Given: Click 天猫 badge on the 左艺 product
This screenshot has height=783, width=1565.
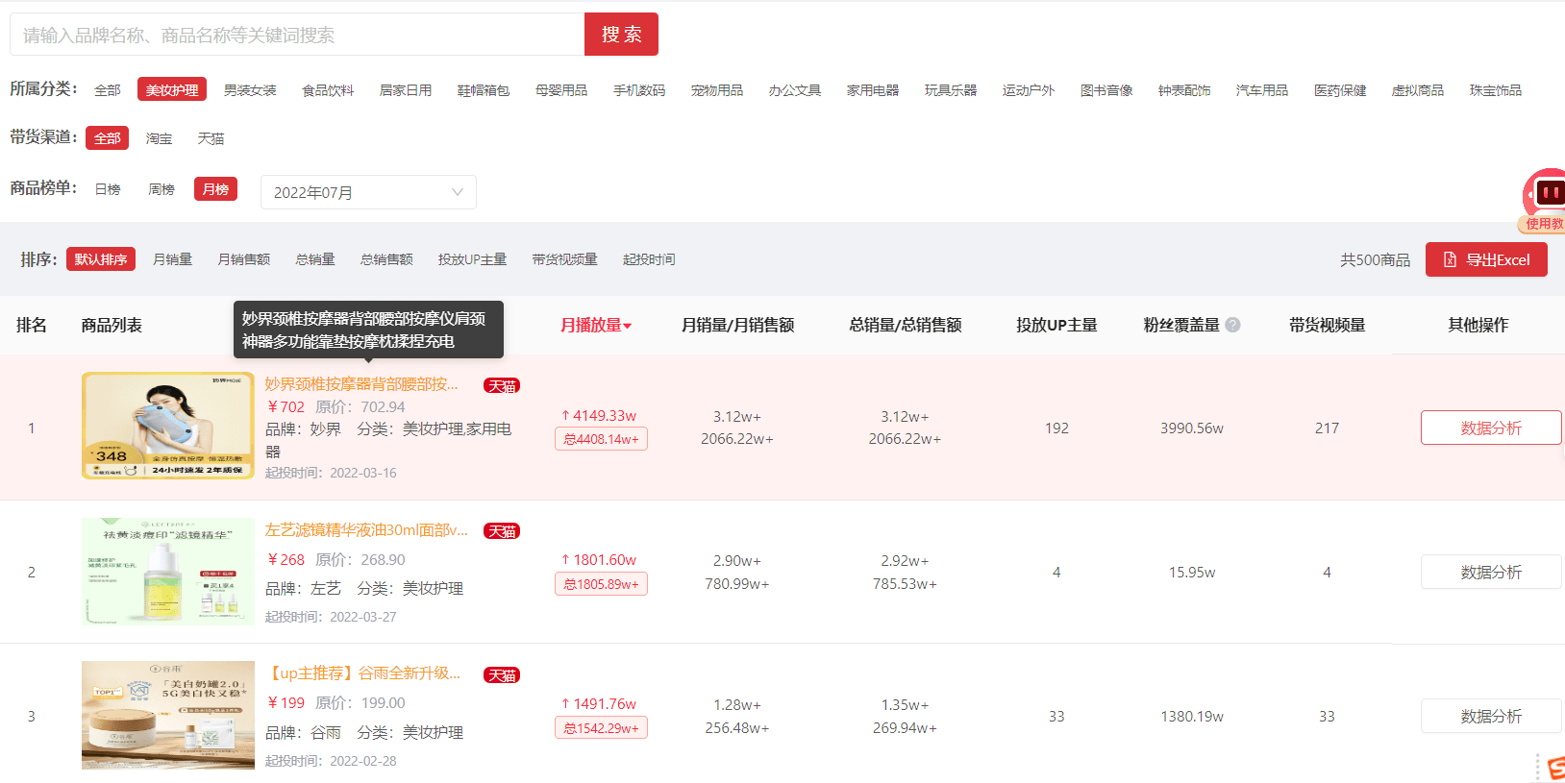Looking at the screenshot, I should pos(502,531).
